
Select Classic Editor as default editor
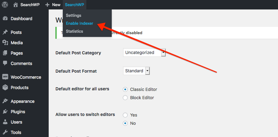(125, 89)
